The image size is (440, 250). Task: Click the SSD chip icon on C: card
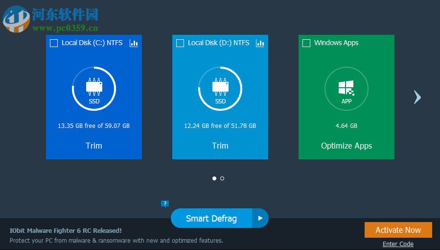pos(94,87)
